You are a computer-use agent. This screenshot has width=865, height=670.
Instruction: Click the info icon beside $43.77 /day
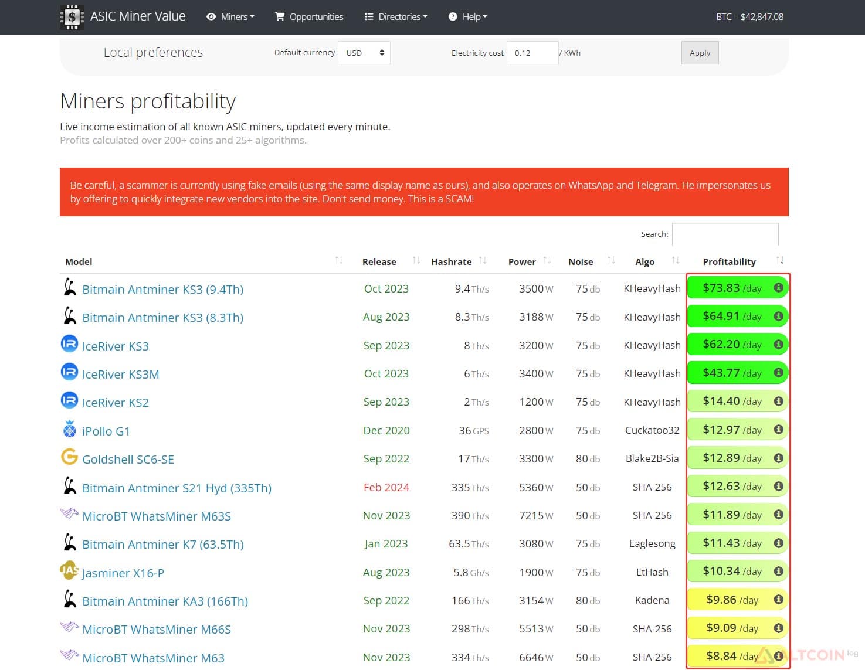pyautogui.click(x=779, y=372)
